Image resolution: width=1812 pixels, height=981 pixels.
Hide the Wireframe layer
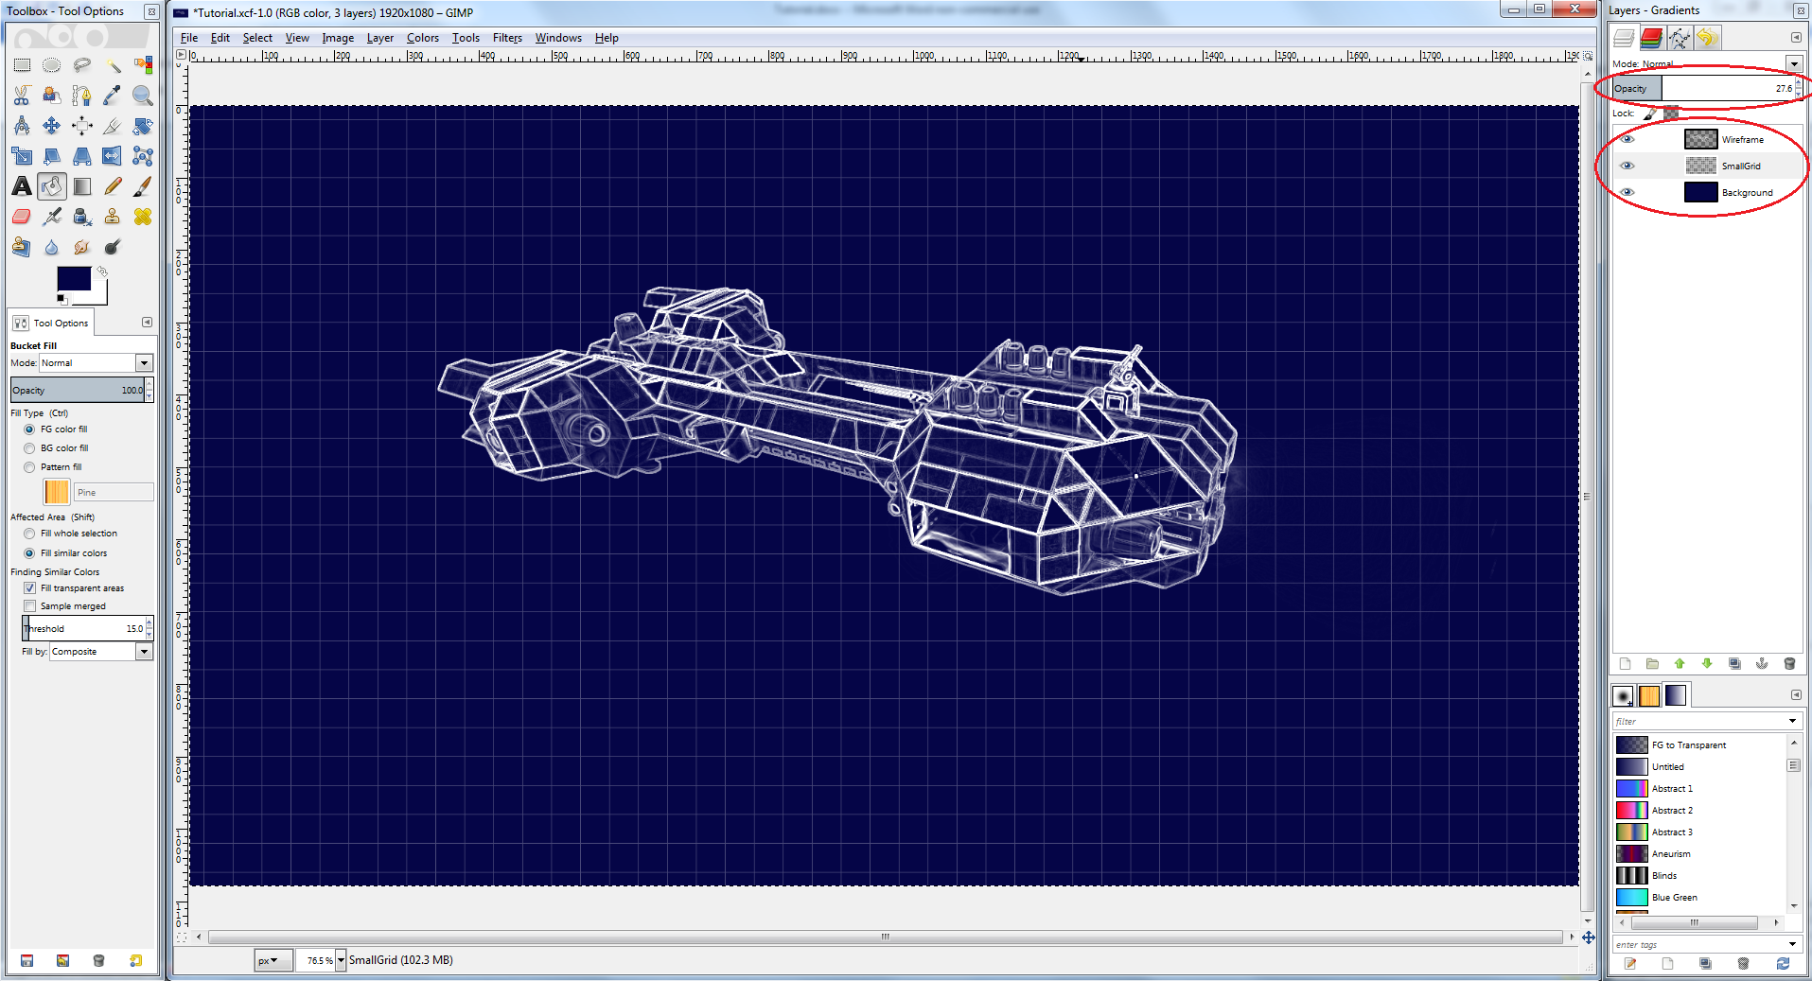pos(1627,139)
